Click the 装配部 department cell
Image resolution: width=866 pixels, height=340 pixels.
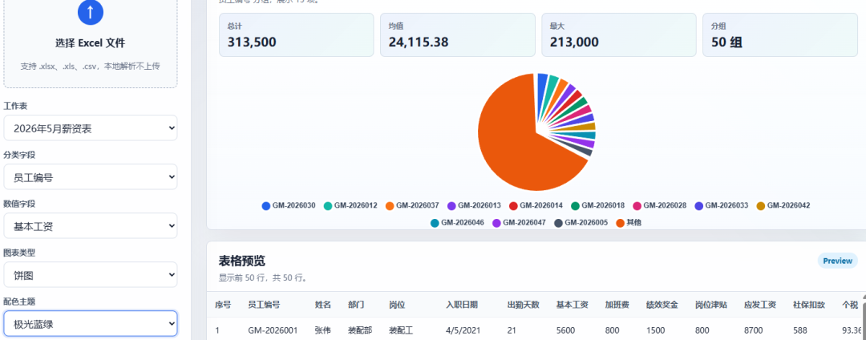tap(360, 330)
